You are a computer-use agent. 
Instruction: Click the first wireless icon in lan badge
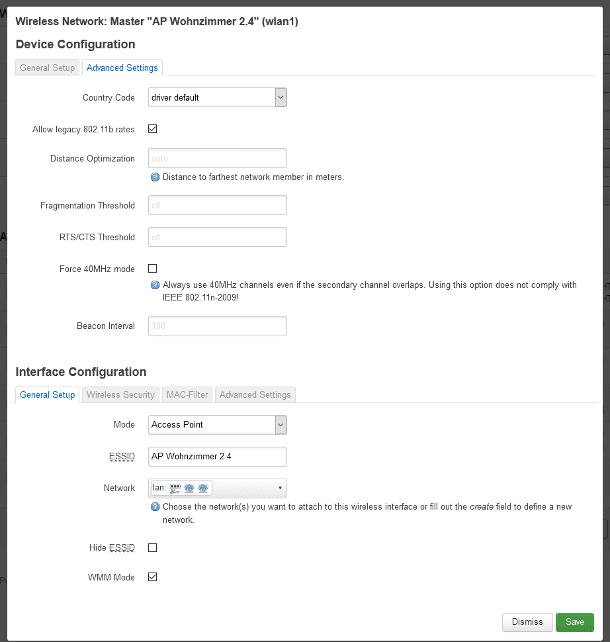click(189, 488)
